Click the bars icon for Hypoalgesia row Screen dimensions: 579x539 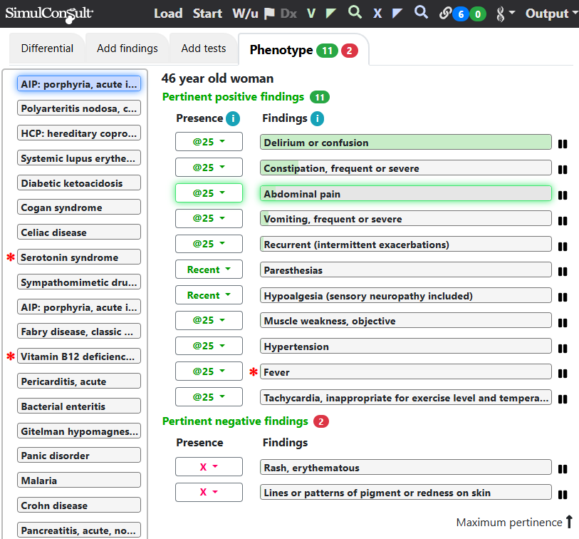pyautogui.click(x=563, y=297)
